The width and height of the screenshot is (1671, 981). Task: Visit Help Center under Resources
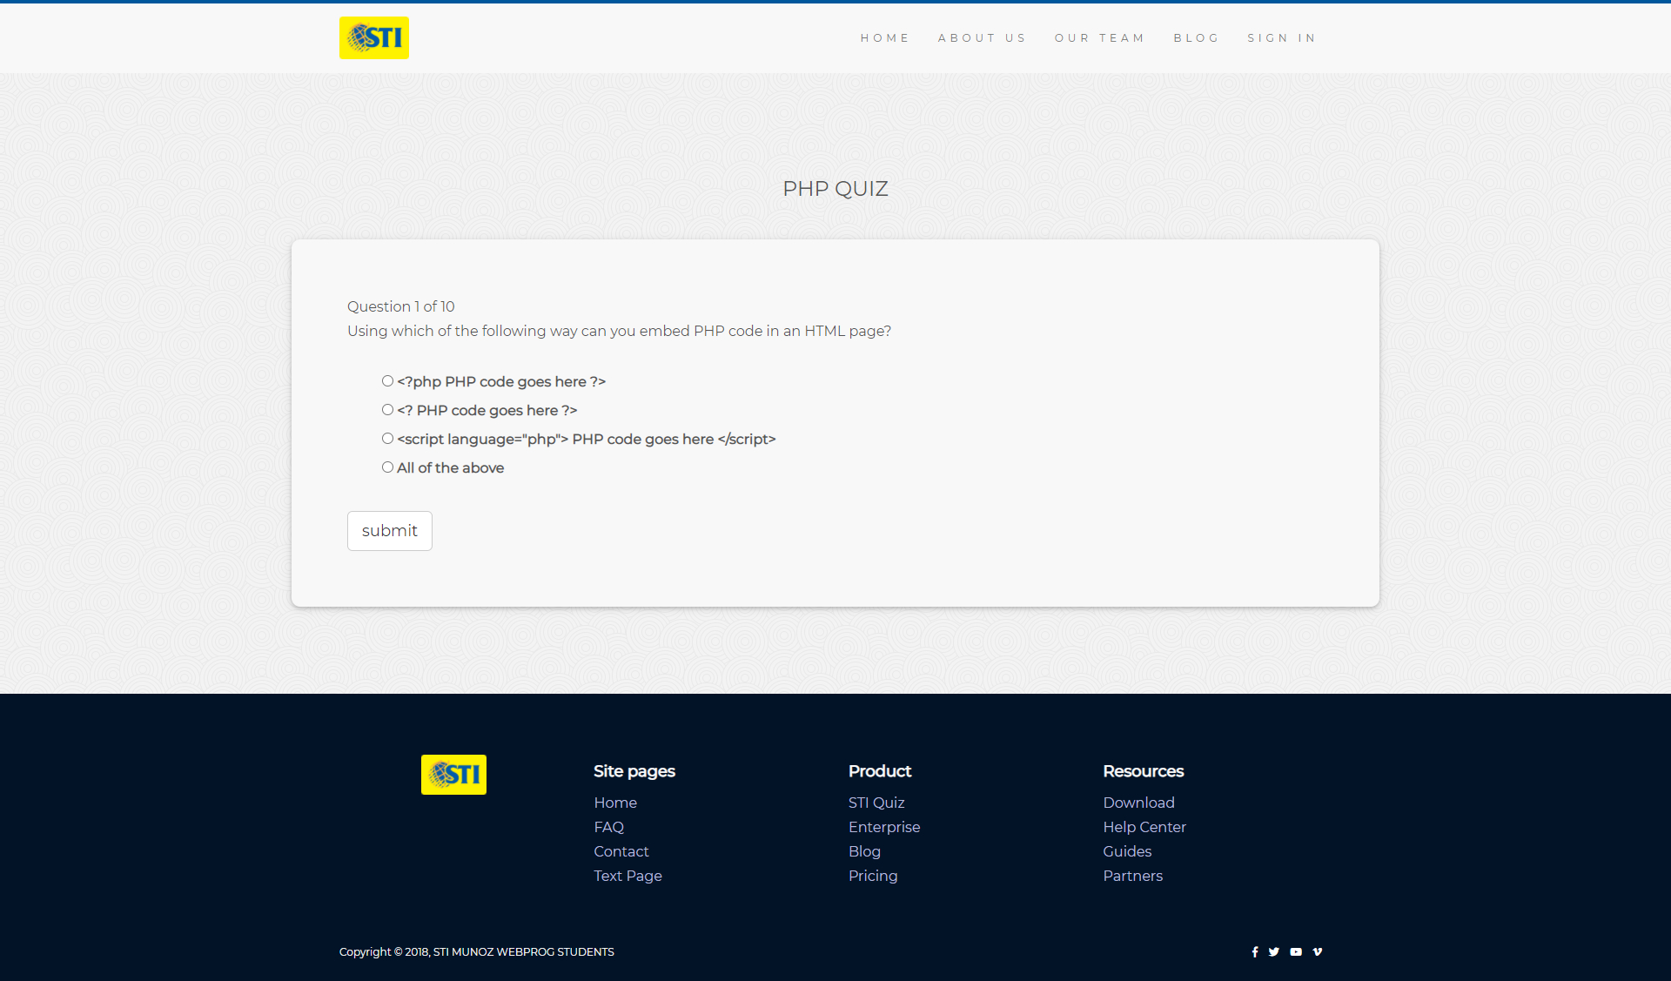(1144, 827)
